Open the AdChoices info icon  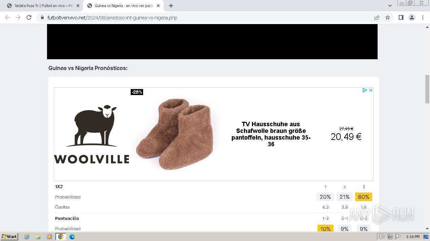(365, 90)
